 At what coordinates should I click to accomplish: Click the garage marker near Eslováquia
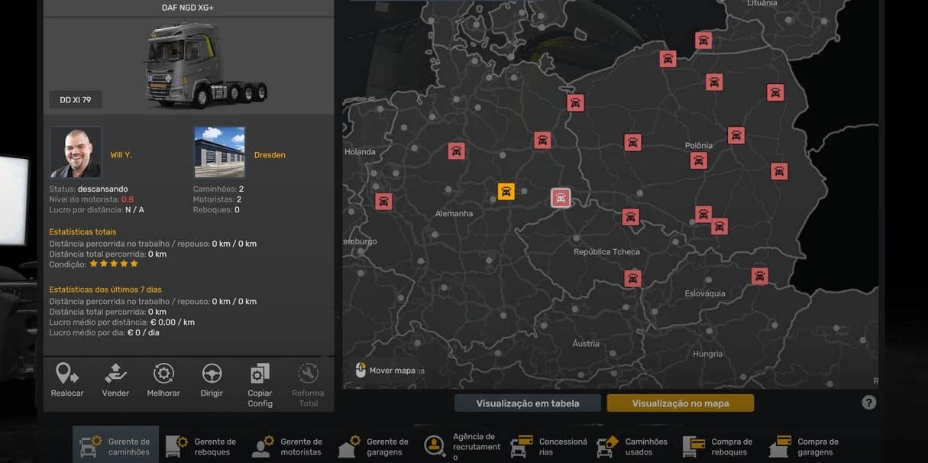point(759,277)
